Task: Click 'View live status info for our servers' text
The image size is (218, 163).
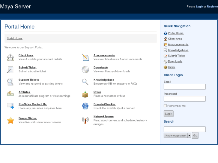Action: click(x=40, y=122)
